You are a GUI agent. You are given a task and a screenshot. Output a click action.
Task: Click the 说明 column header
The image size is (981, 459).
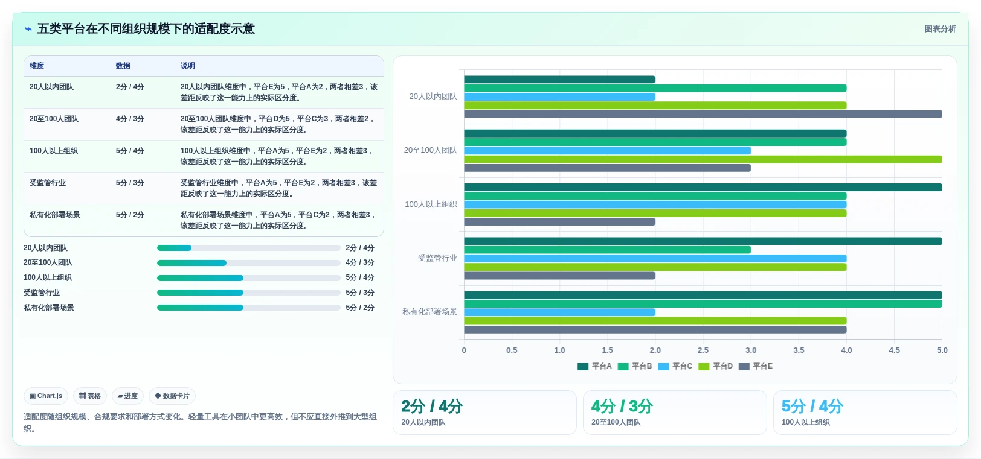point(188,66)
